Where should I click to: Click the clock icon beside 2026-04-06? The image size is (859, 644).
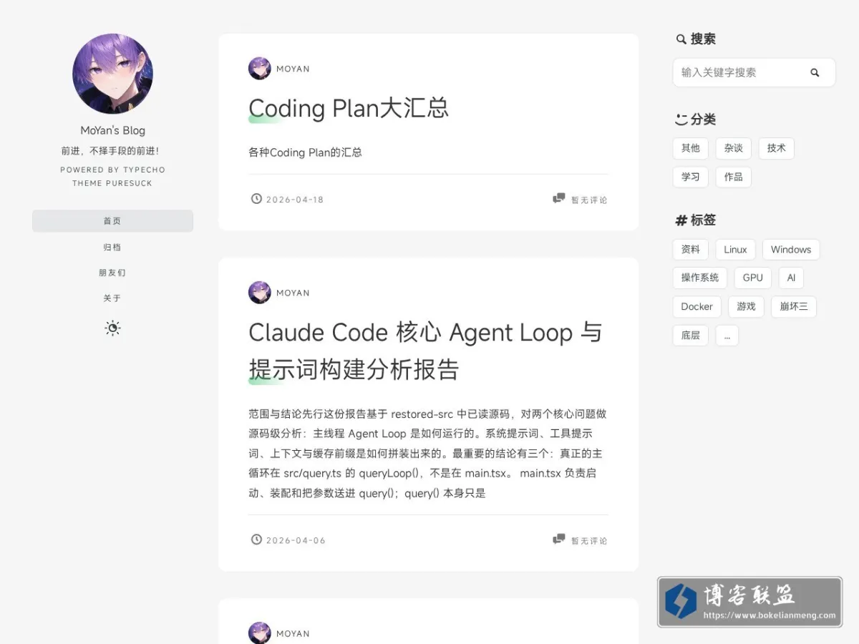[x=256, y=540]
